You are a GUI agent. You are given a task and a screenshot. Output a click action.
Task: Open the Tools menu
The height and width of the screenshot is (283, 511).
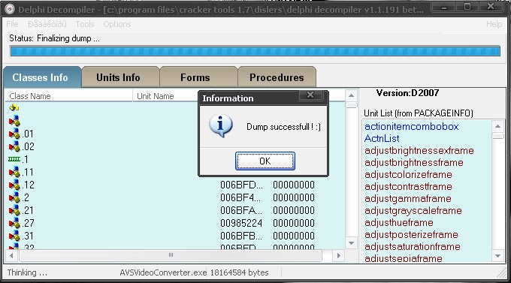[85, 24]
